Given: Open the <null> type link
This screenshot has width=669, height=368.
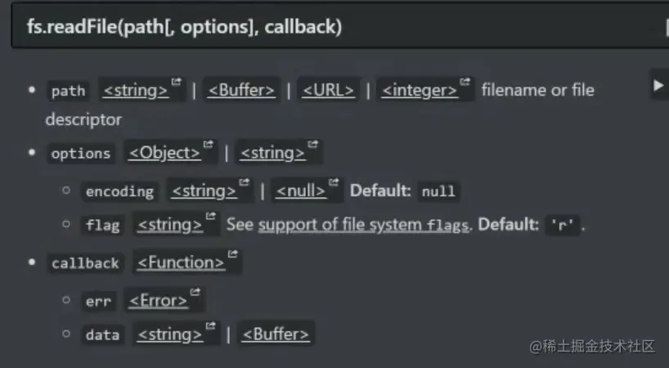Looking at the screenshot, I should 301,191.
